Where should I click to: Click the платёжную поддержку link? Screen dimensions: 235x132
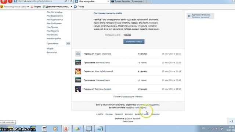tap(149, 105)
